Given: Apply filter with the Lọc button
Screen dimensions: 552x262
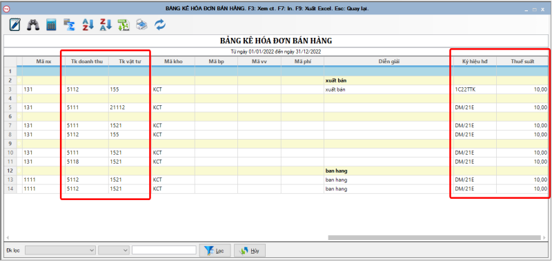Looking at the screenshot, I should [x=215, y=251].
